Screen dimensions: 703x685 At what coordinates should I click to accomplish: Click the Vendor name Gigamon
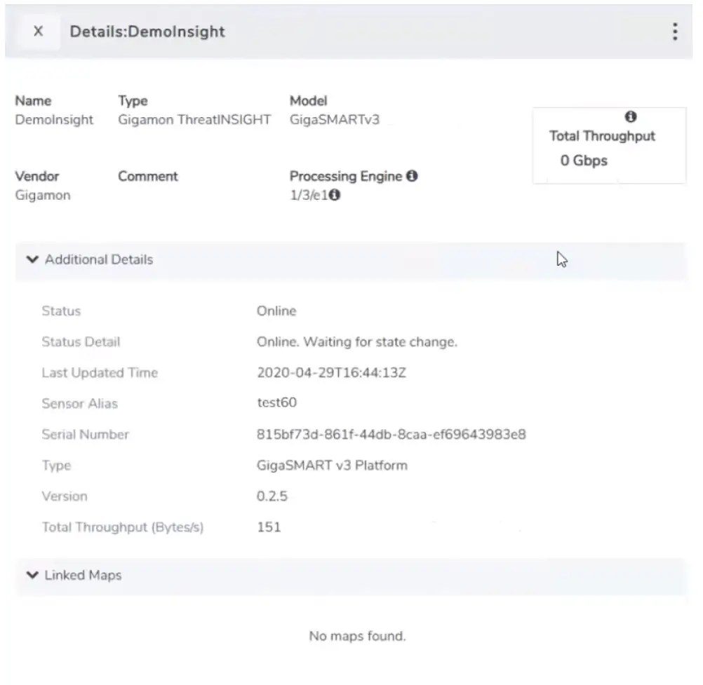click(x=43, y=195)
